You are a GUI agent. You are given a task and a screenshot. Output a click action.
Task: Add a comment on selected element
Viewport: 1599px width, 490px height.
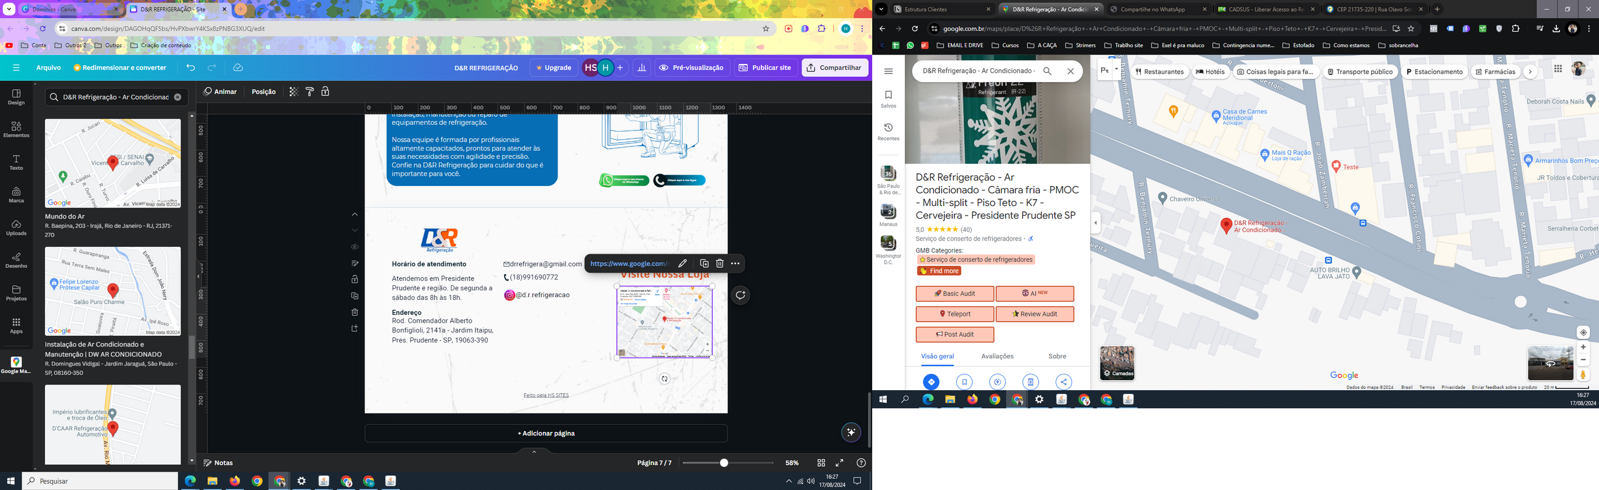click(740, 295)
